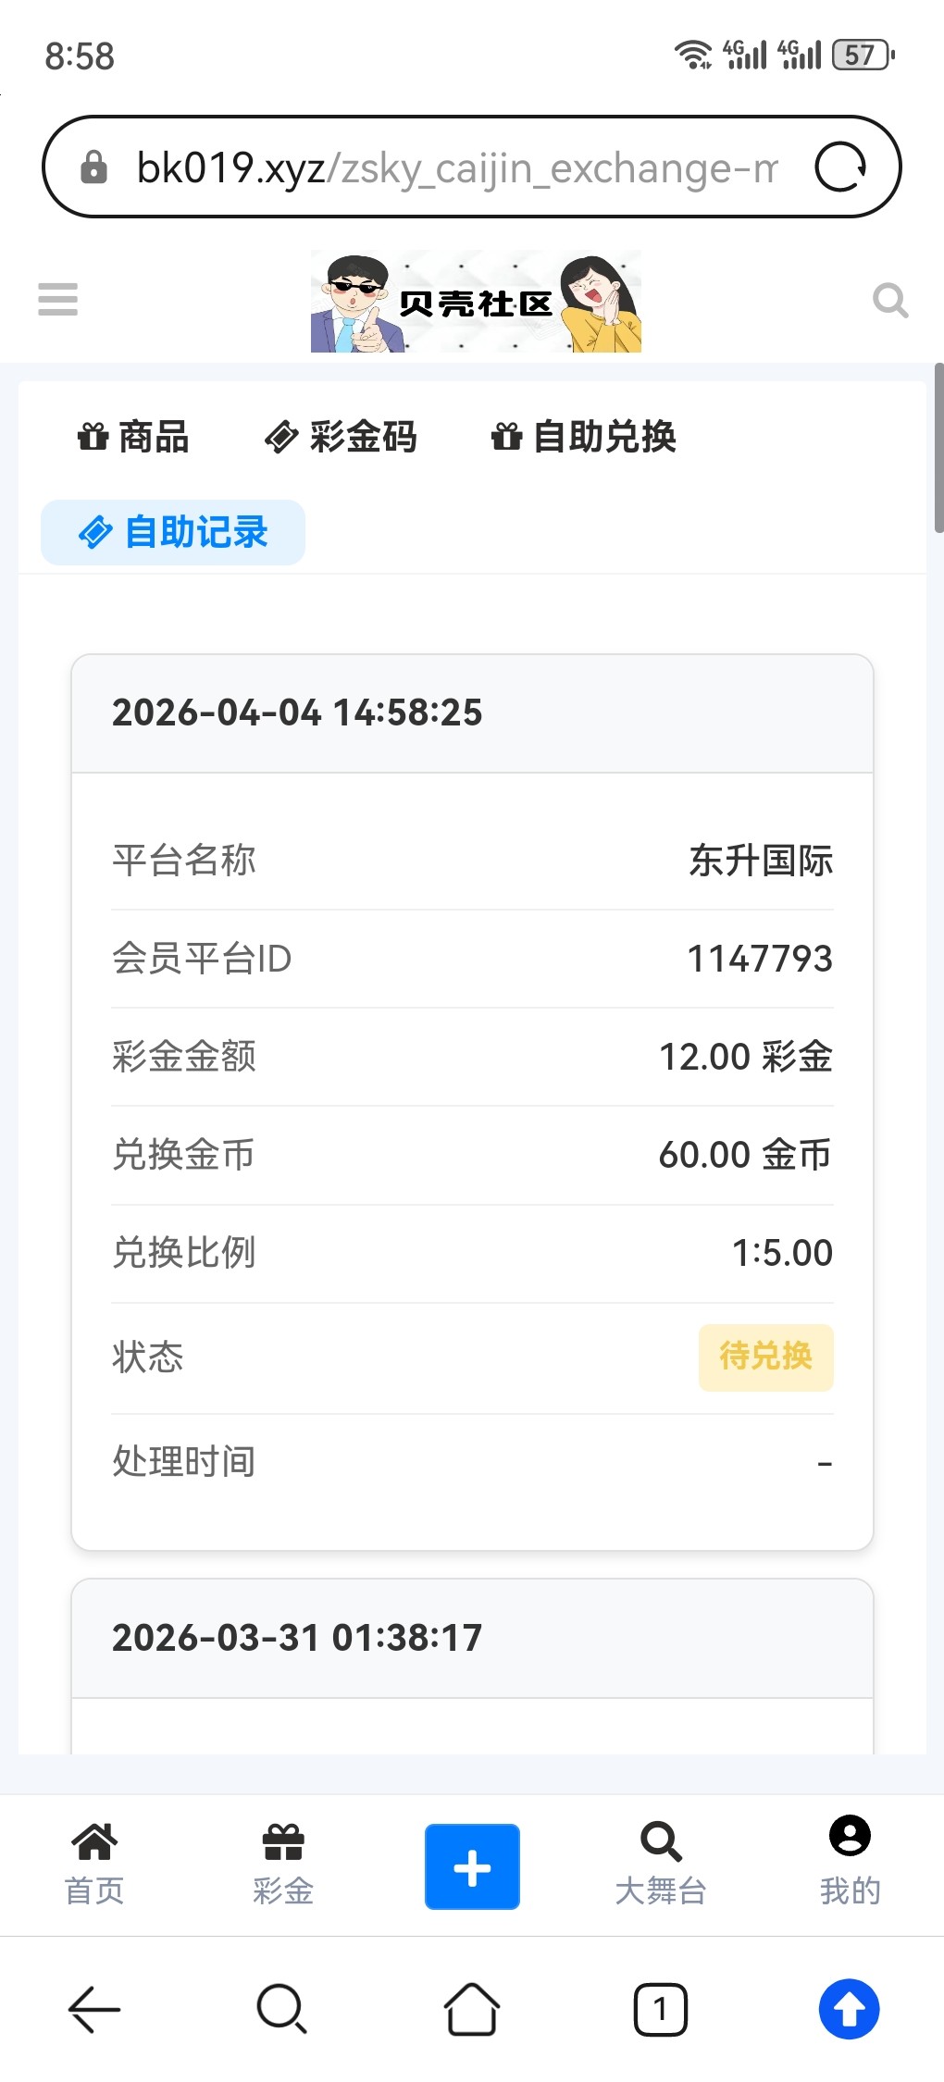944x2082 pixels.
Task: Open the hamburger menu icon
Action: (x=57, y=299)
